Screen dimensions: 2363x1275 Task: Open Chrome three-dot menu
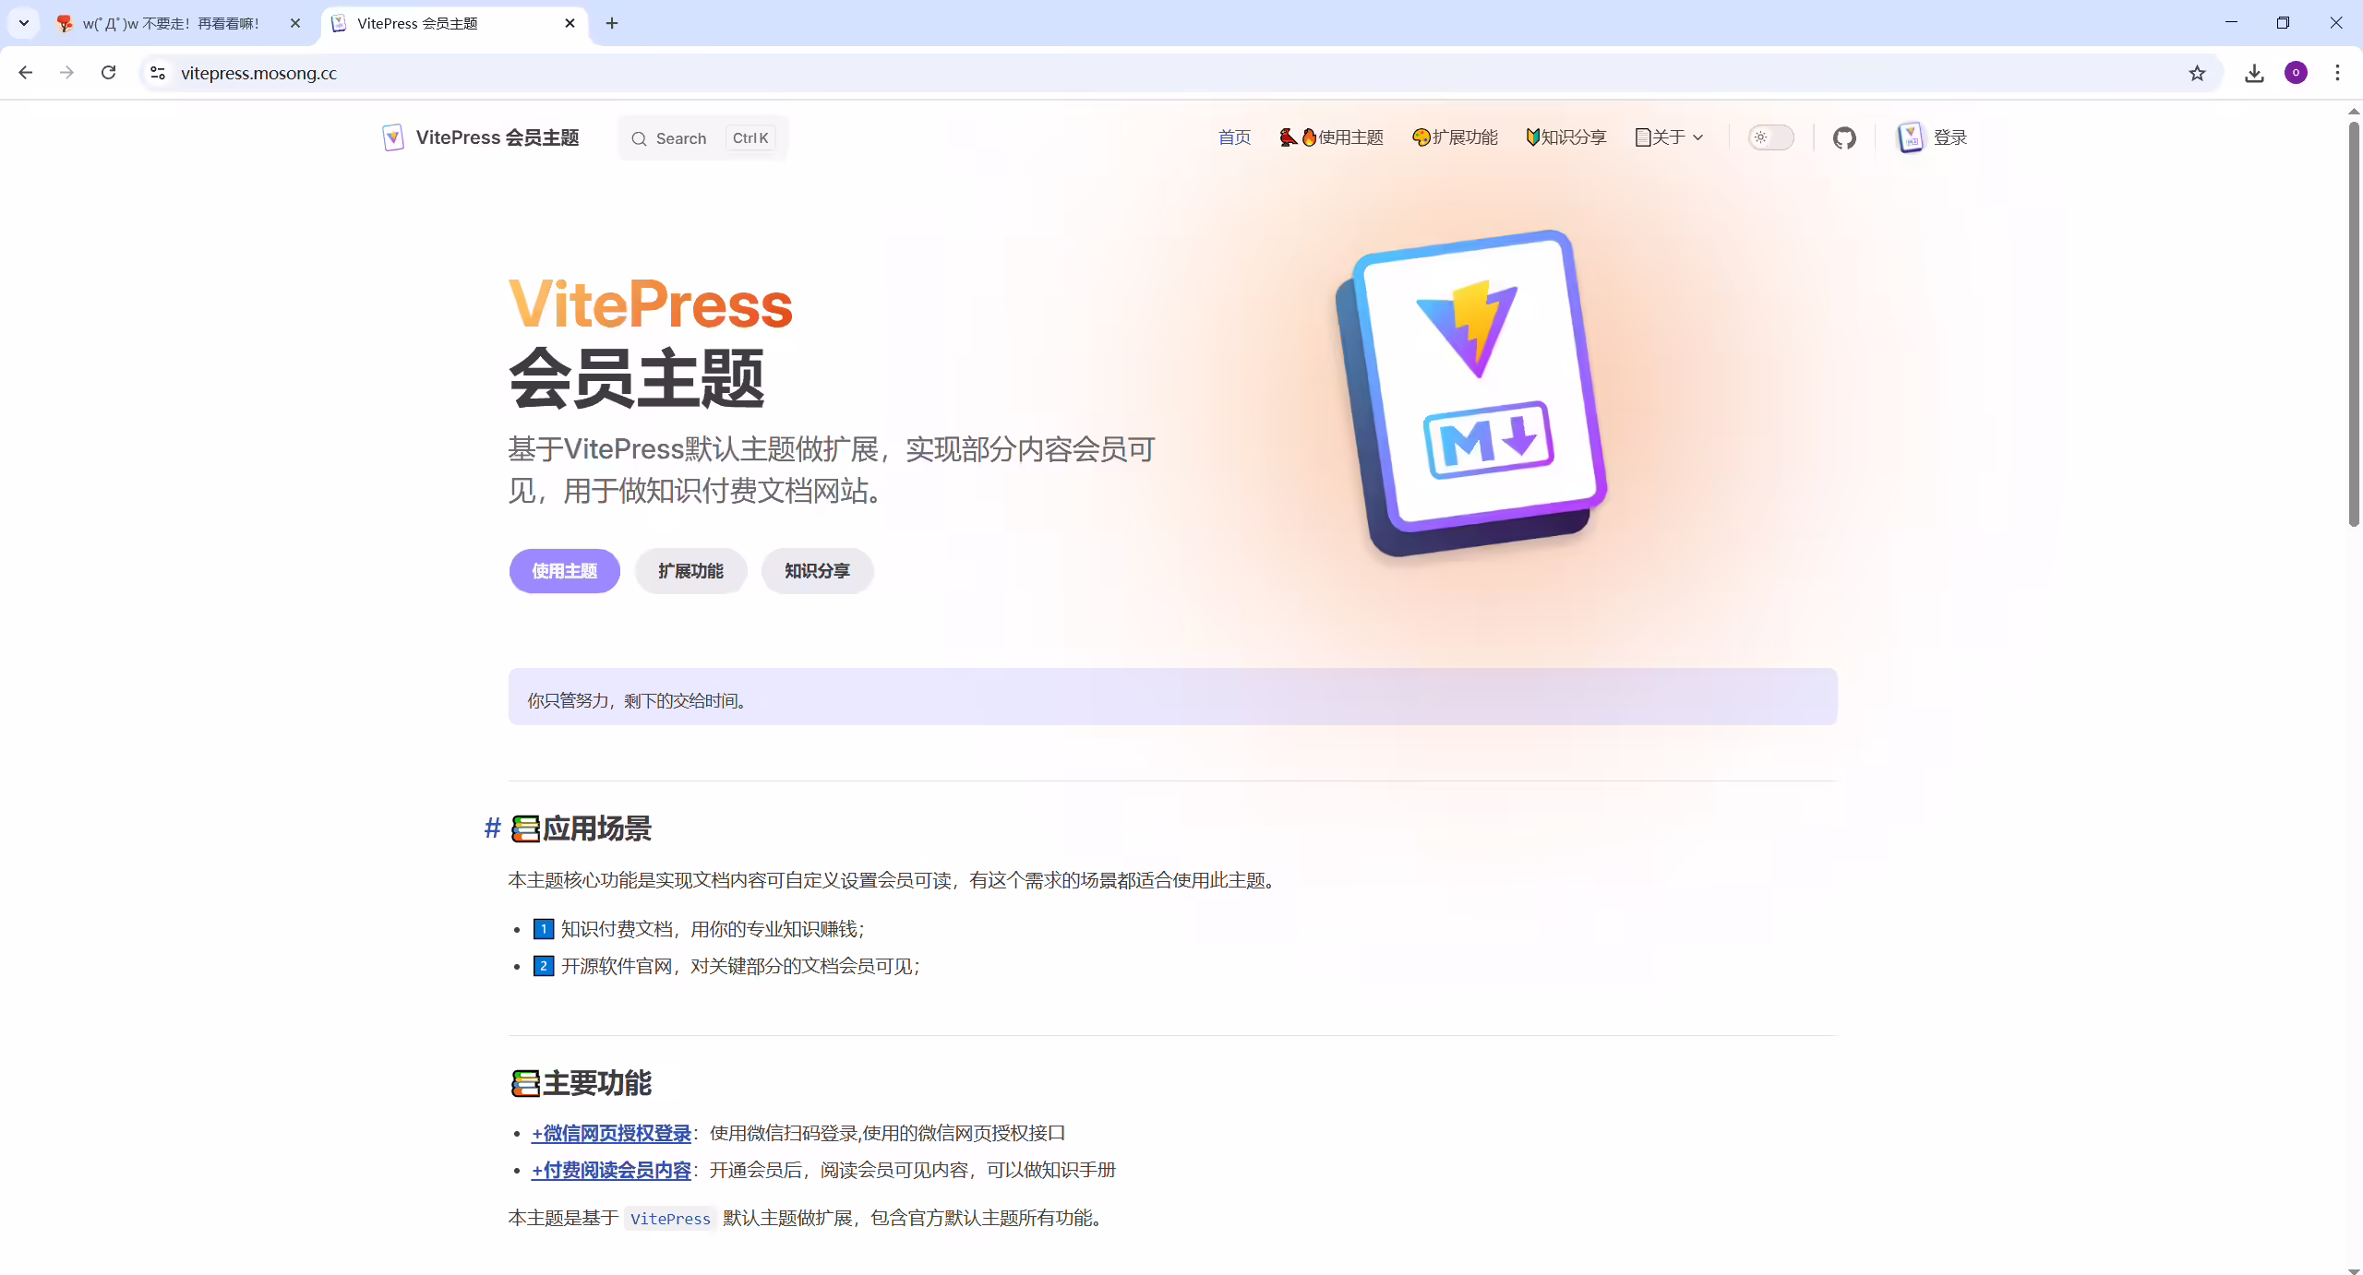(2337, 73)
